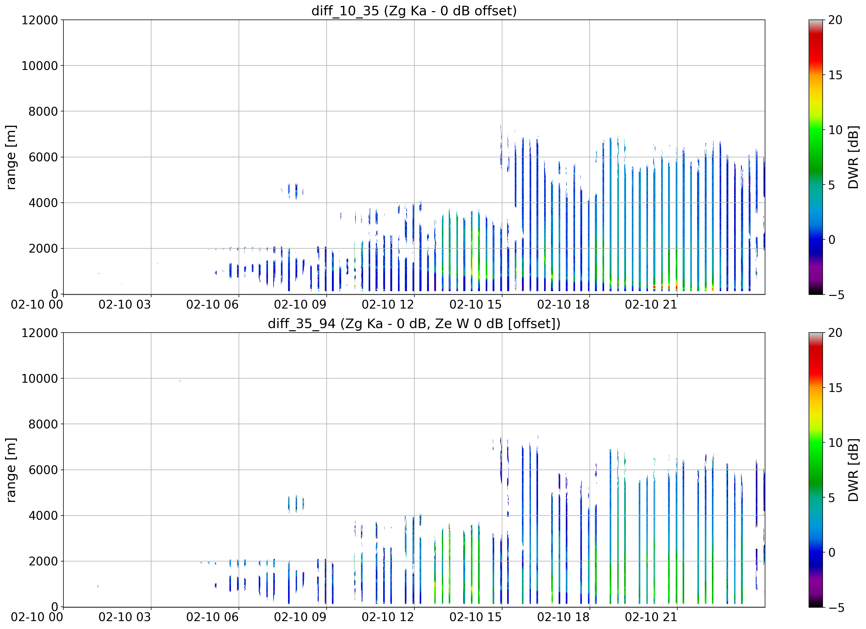866x629 pixels.
Task: Click "02-10 00" on the bottom plot's time axis
Action: click(37, 617)
